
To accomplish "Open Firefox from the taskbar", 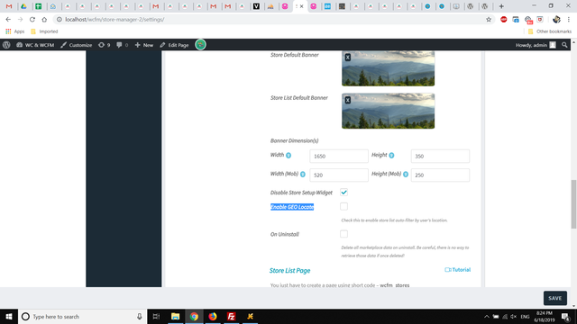I will 213,316.
